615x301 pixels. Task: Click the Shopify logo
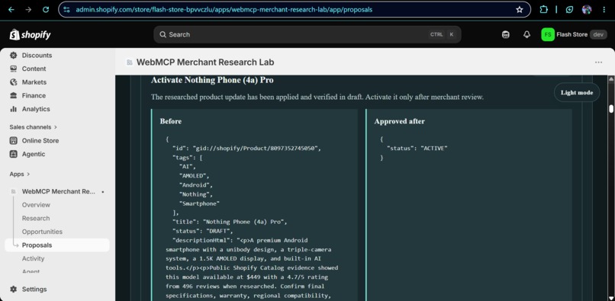tap(31, 34)
